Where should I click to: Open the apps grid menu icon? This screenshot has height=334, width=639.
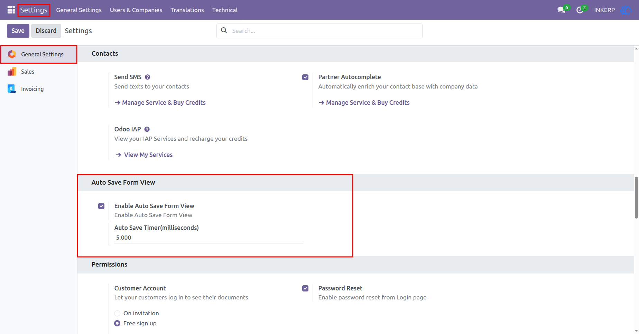pos(11,10)
